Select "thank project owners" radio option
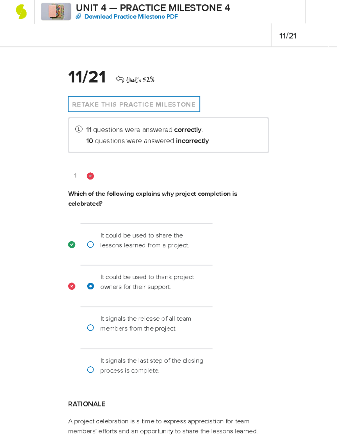Viewport: 337px width, 436px height. coord(90,286)
